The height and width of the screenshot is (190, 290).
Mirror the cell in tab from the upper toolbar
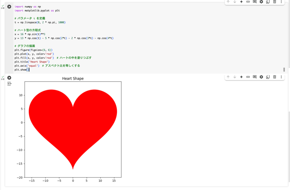click(268, 2)
